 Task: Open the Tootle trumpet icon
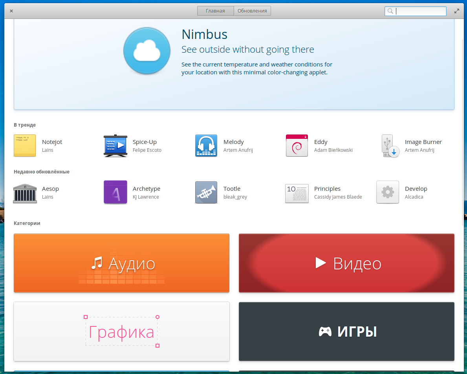point(206,192)
